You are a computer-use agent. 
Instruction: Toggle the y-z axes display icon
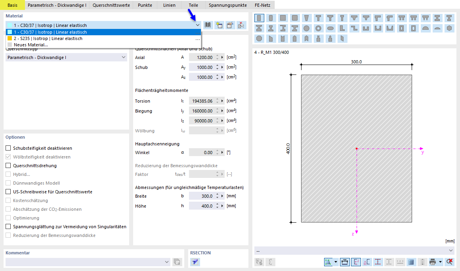(x=356, y=261)
